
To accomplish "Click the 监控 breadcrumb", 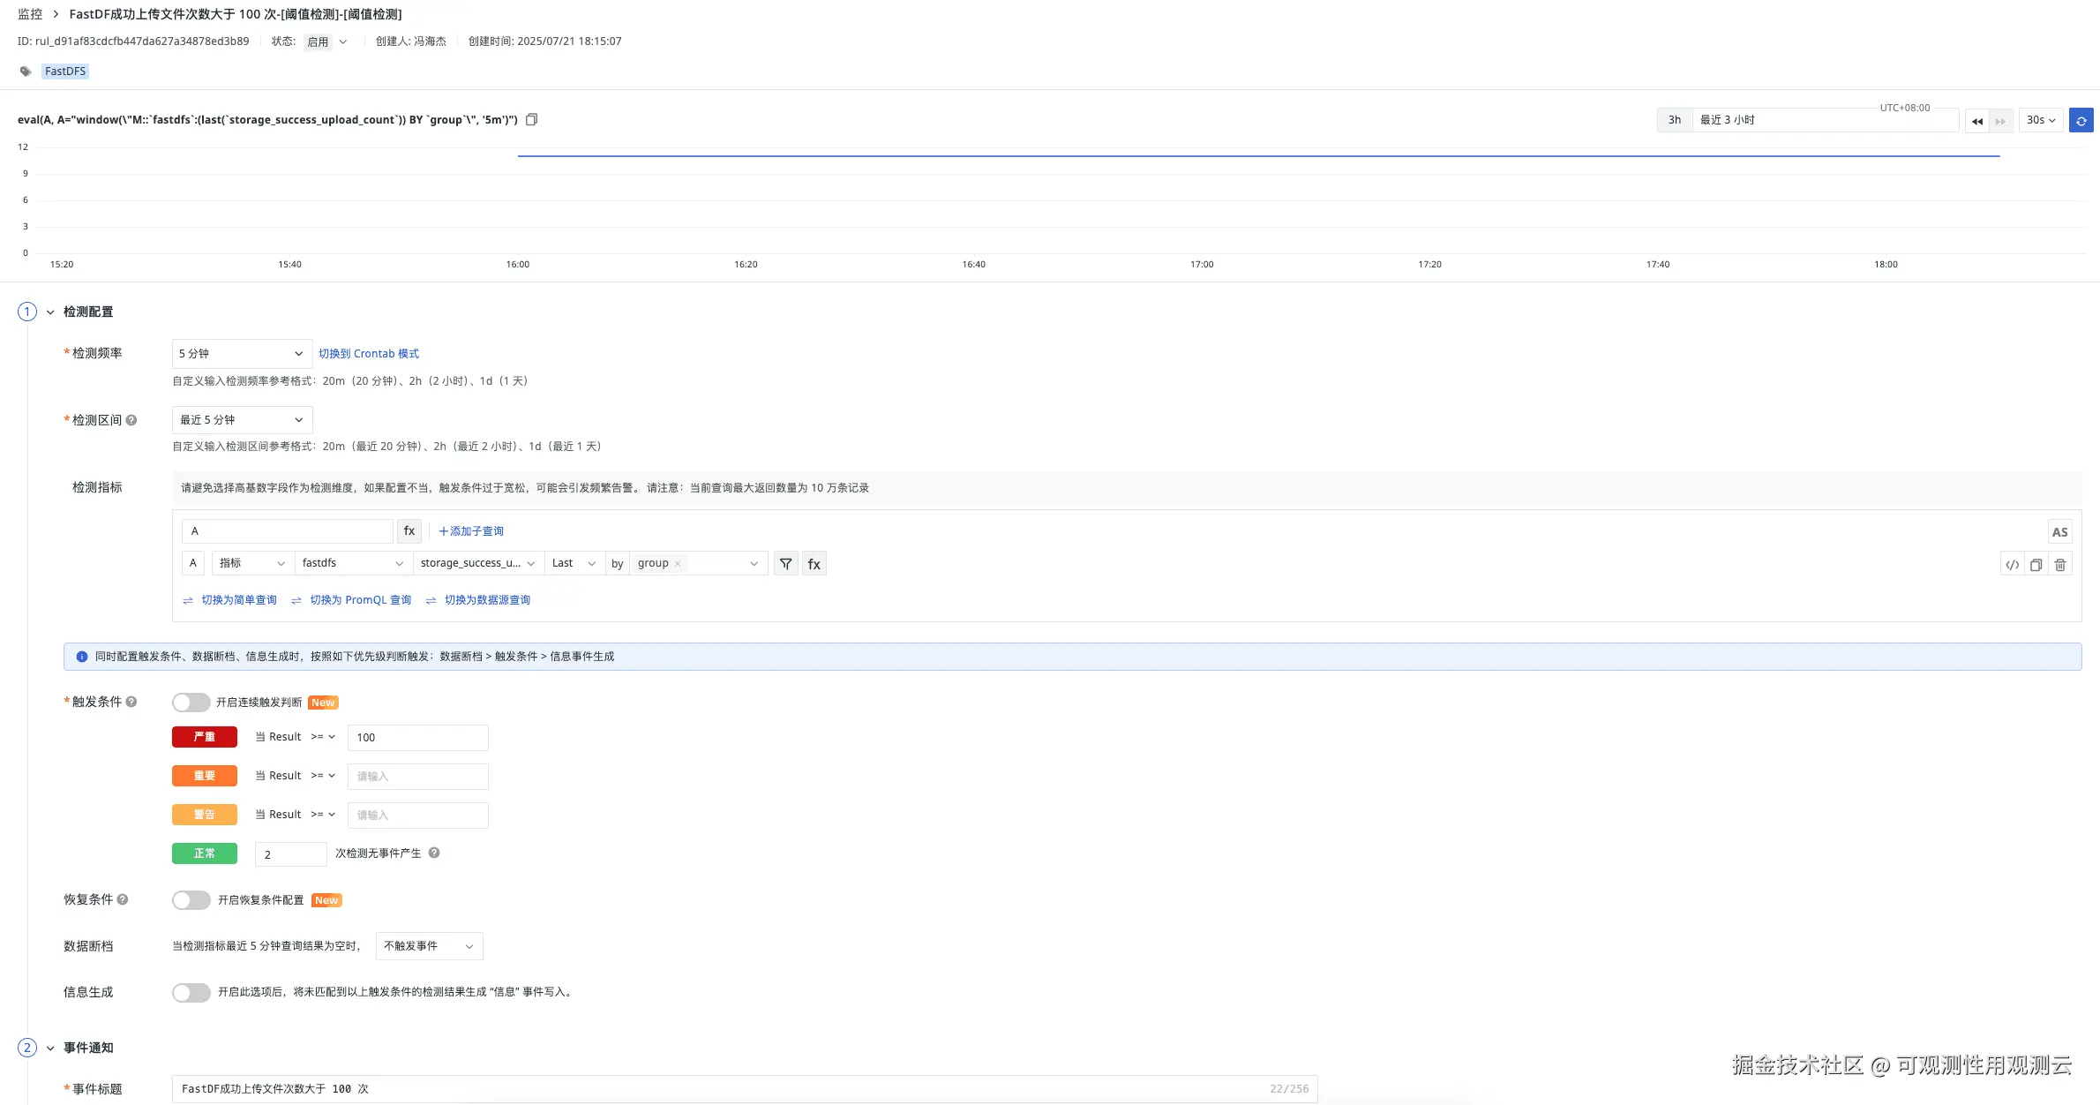I will point(30,14).
